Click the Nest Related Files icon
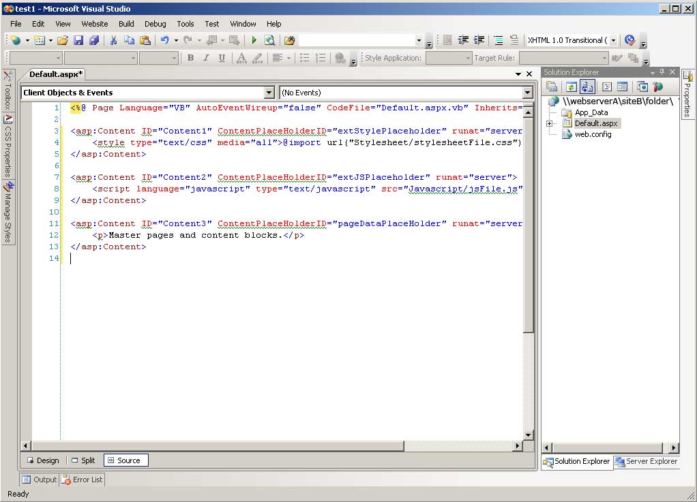 (x=587, y=87)
